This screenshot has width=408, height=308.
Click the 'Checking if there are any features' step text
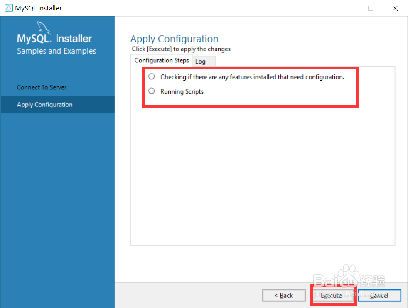pyautogui.click(x=252, y=77)
